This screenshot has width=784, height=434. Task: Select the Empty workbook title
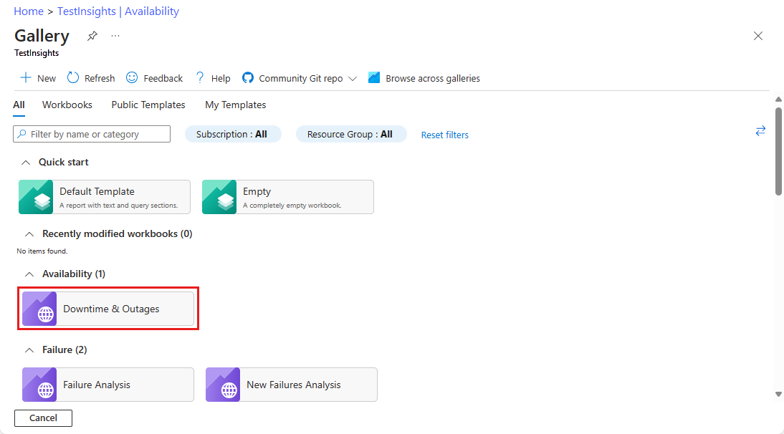[x=257, y=191]
